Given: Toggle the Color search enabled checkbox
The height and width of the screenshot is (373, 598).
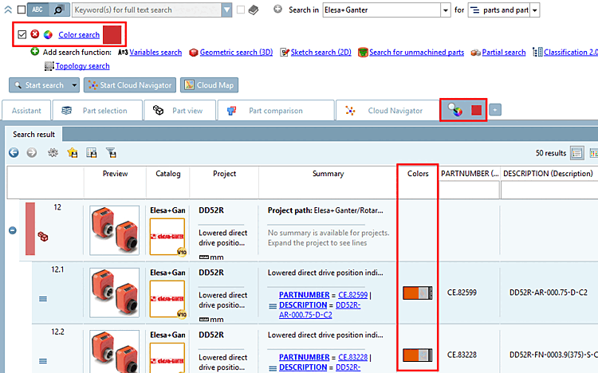Looking at the screenshot, I should coord(22,34).
